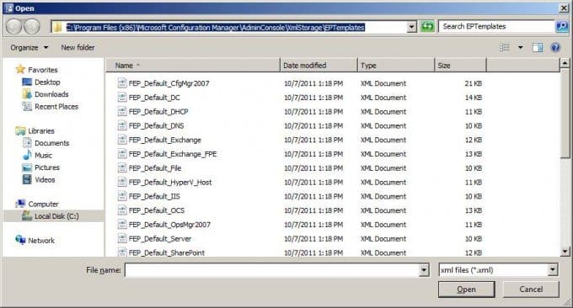
Task: Sort files by the Type column header
Action: tap(396, 66)
